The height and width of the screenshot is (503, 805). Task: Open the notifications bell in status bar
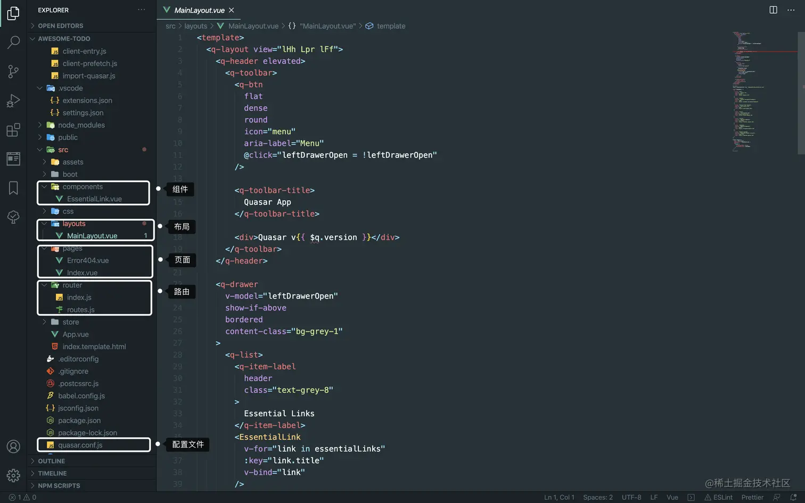click(x=793, y=497)
